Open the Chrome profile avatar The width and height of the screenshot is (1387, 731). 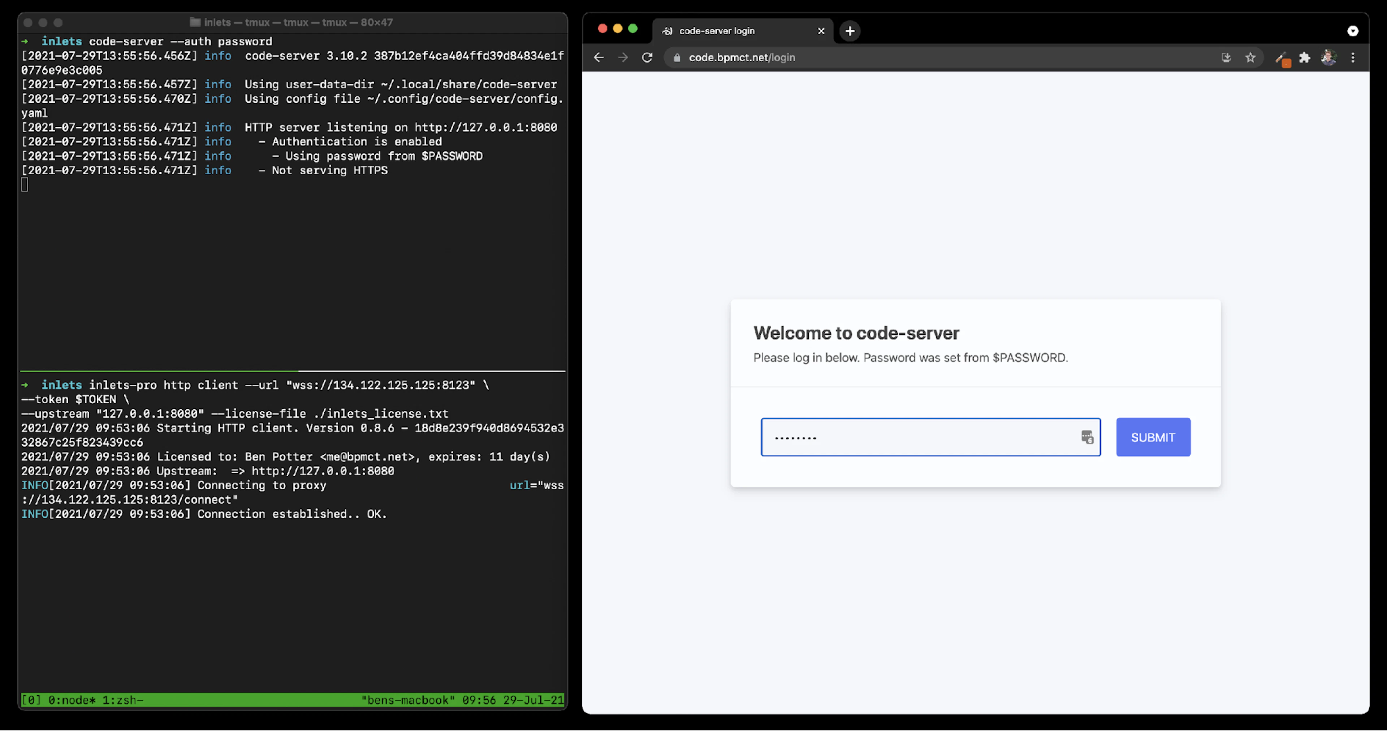point(1328,58)
